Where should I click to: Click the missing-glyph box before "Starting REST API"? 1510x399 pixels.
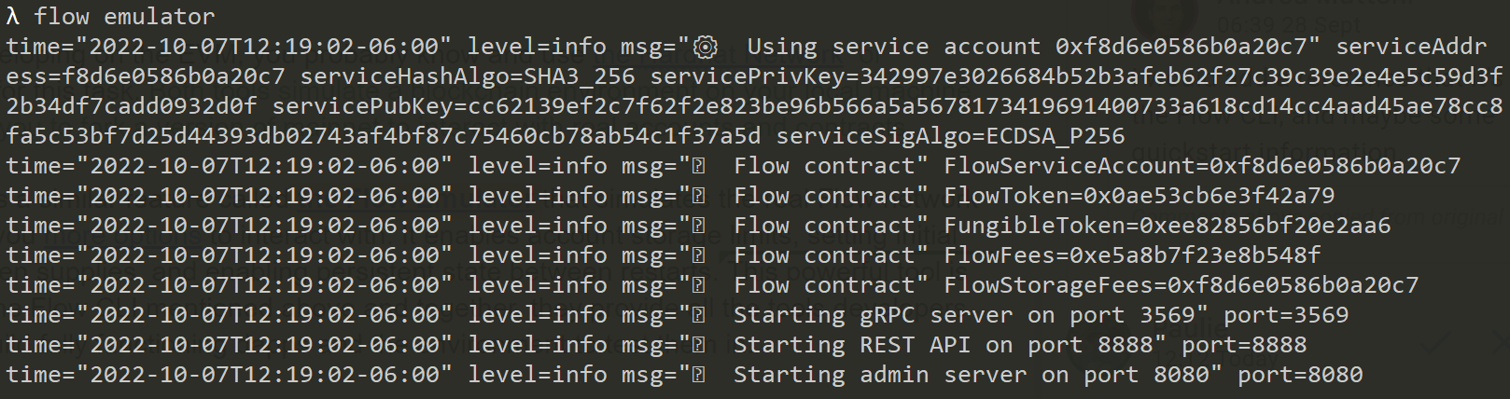click(x=698, y=345)
